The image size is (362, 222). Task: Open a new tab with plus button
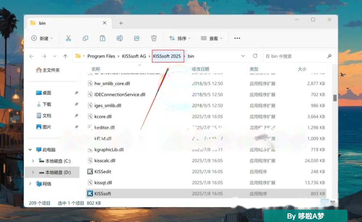[121, 23]
